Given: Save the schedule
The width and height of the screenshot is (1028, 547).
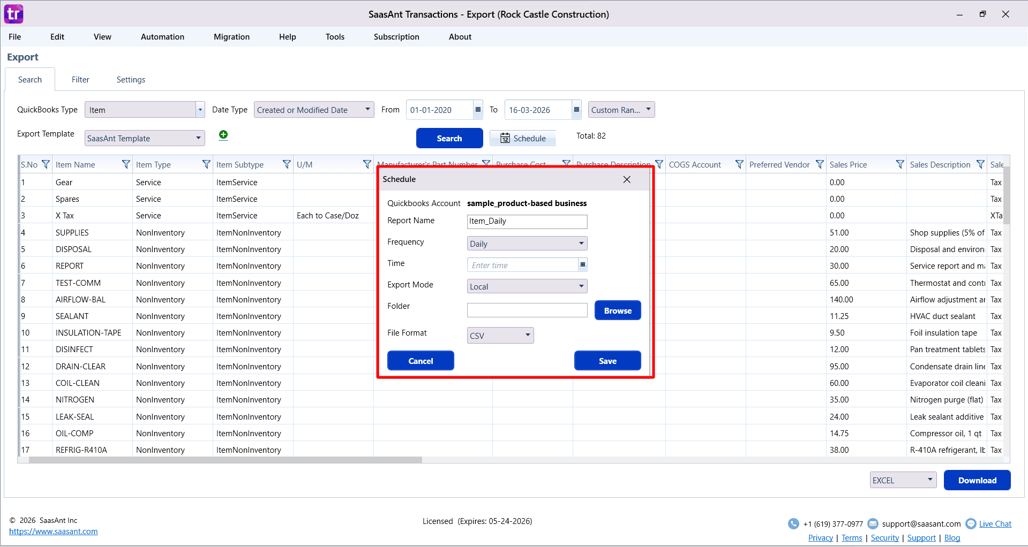Looking at the screenshot, I should tap(607, 361).
